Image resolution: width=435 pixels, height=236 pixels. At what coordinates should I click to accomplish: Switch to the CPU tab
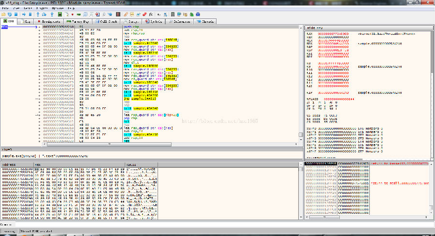coord(9,21)
